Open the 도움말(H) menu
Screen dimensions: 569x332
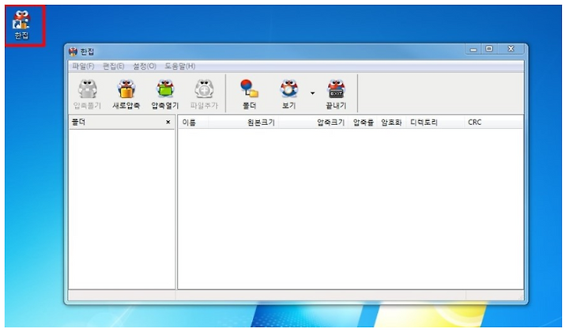(180, 66)
